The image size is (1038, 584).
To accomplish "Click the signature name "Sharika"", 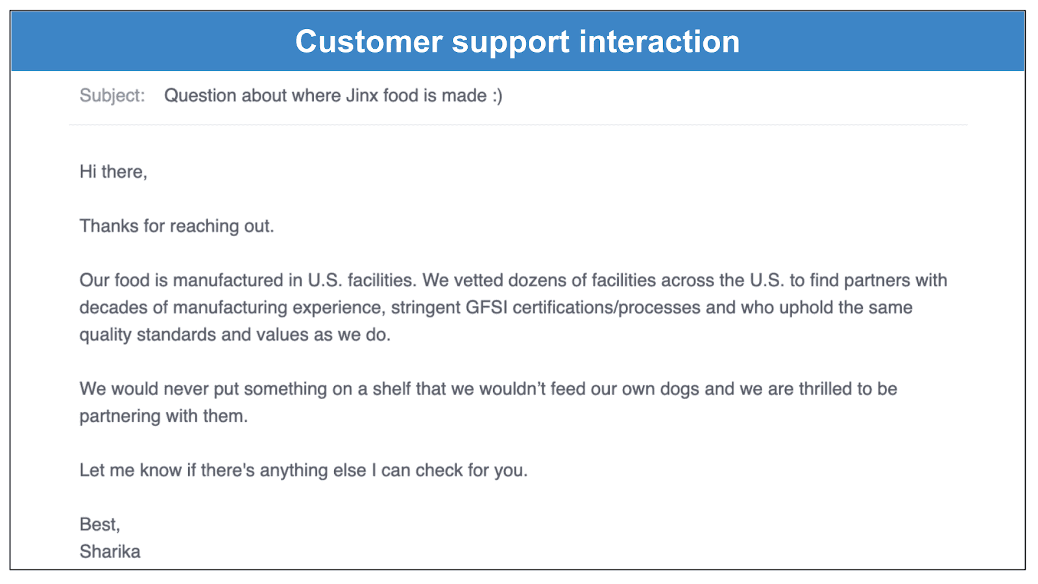I will pyautogui.click(x=110, y=552).
